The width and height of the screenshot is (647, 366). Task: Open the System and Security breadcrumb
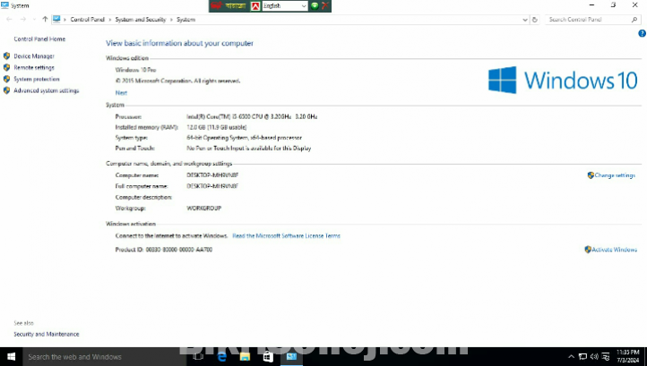[141, 20]
